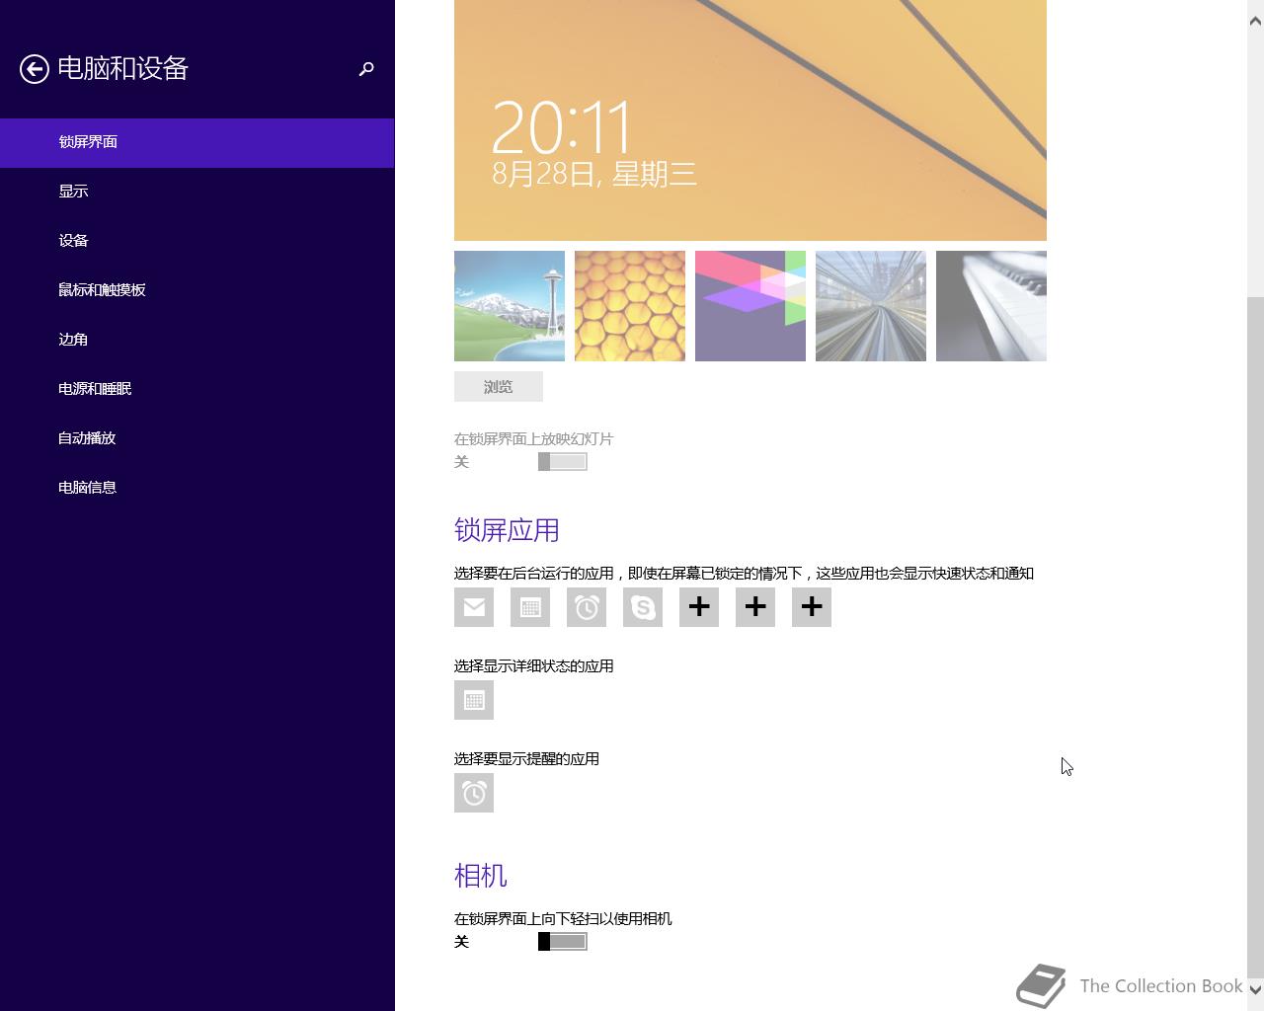This screenshot has height=1011, width=1264.
Task: Add an app using the first plus slot
Action: (699, 607)
